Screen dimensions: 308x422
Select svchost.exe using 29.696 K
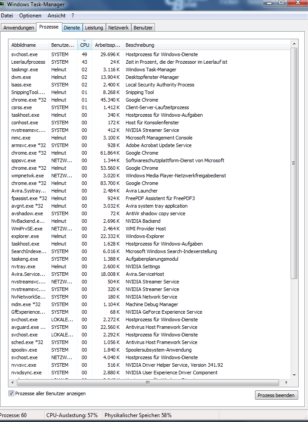[150, 54]
